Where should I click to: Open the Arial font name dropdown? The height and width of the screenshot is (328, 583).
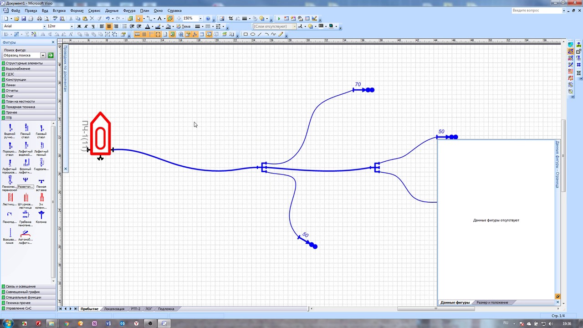[x=44, y=26]
